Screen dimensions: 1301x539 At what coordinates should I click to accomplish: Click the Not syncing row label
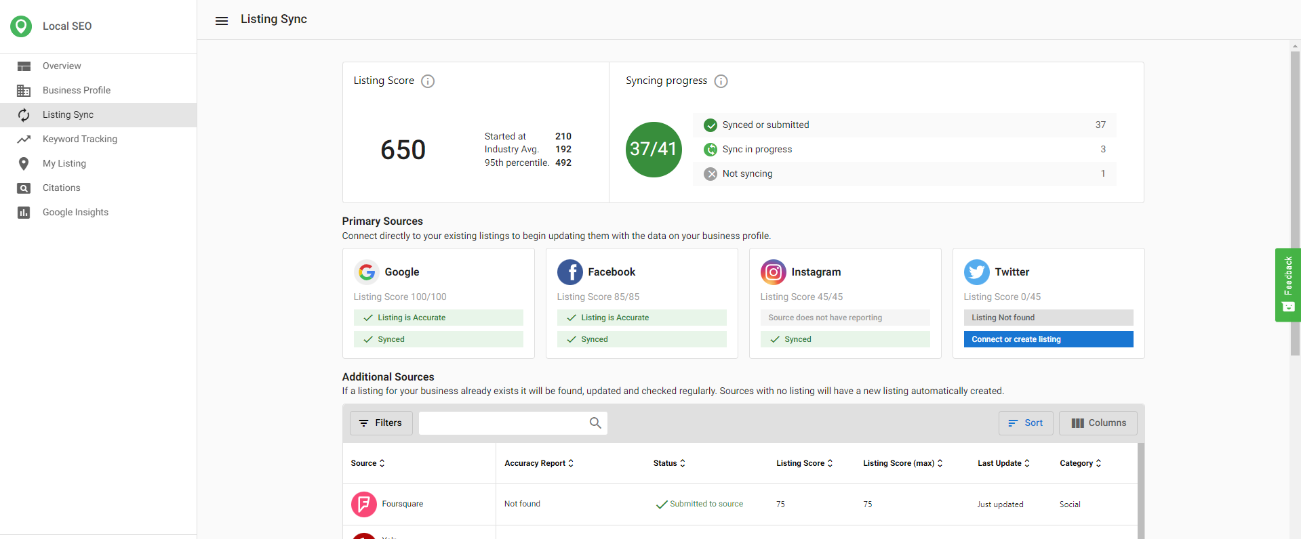[747, 174]
